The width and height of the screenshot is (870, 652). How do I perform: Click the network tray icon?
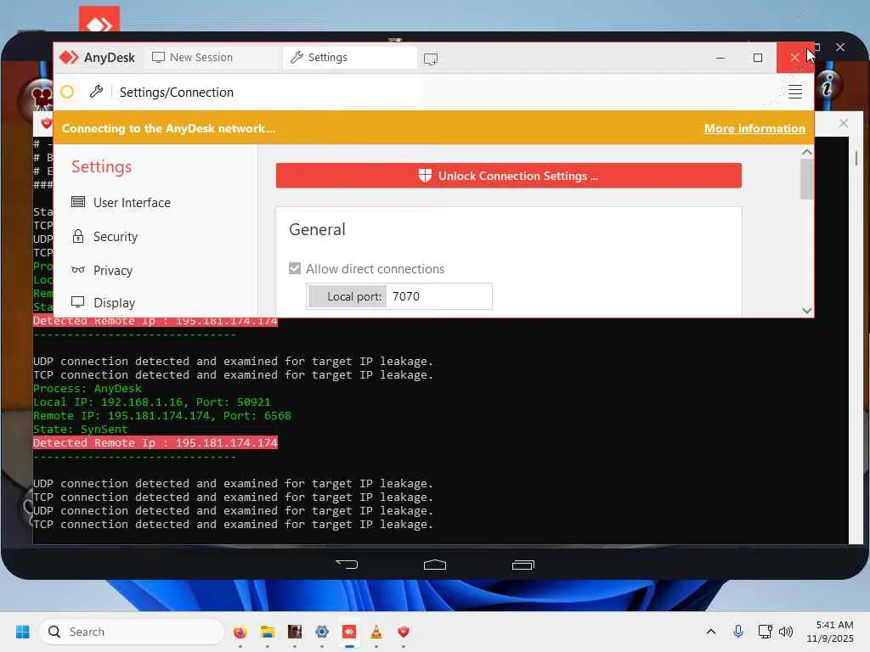click(765, 632)
